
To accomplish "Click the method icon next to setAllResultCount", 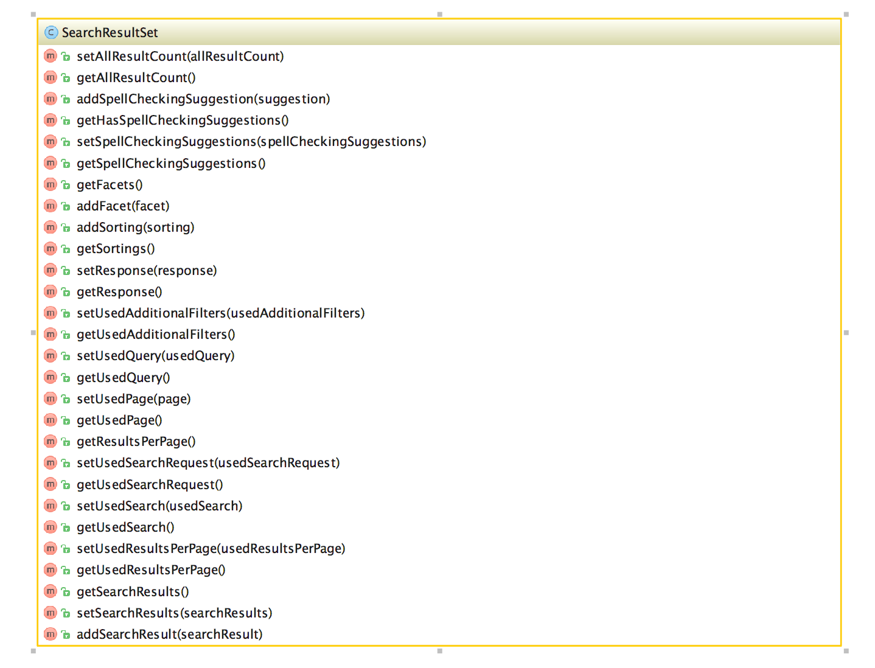I will tap(51, 56).
